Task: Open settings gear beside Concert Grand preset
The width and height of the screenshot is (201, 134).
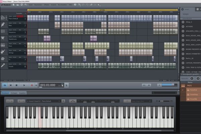Action: click(63, 101)
